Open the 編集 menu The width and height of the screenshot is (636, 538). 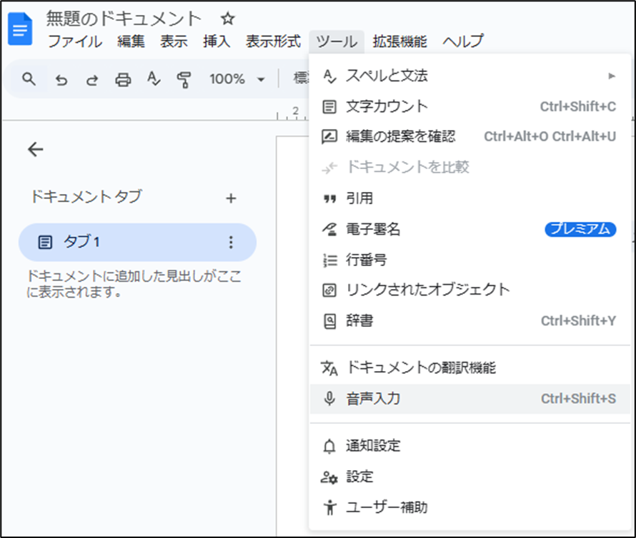(x=131, y=41)
